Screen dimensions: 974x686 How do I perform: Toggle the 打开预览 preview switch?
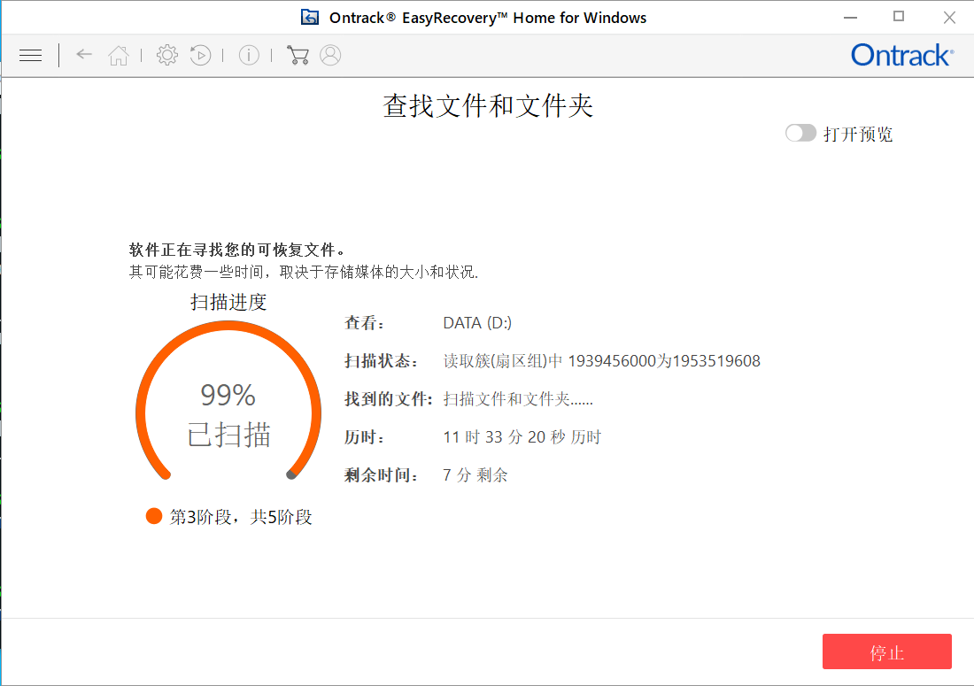[800, 134]
